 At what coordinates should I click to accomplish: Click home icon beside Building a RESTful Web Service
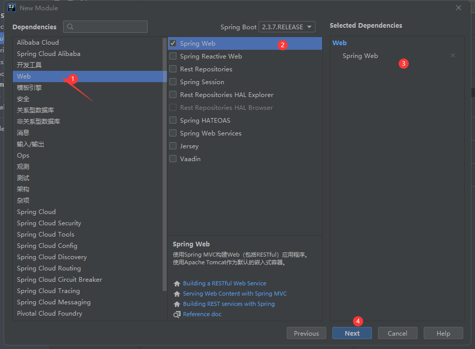[x=177, y=283]
